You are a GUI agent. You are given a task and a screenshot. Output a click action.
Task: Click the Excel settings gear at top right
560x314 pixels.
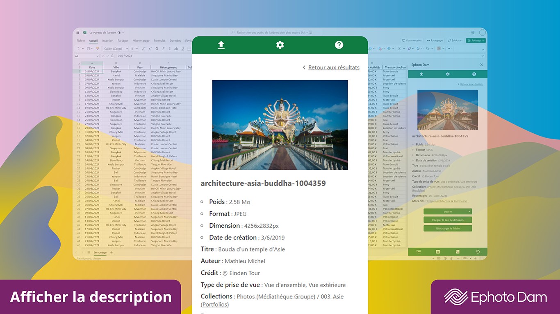pyautogui.click(x=473, y=32)
